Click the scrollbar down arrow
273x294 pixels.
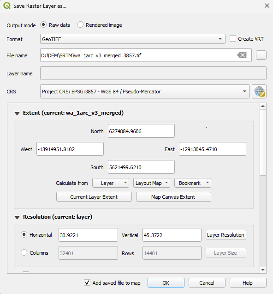[x=263, y=270]
